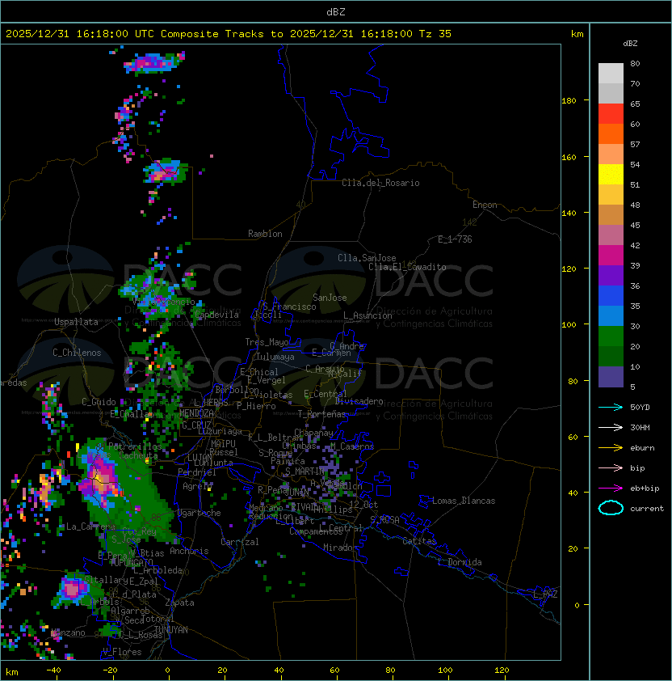Click the white 30HM track arrow

pos(611,427)
